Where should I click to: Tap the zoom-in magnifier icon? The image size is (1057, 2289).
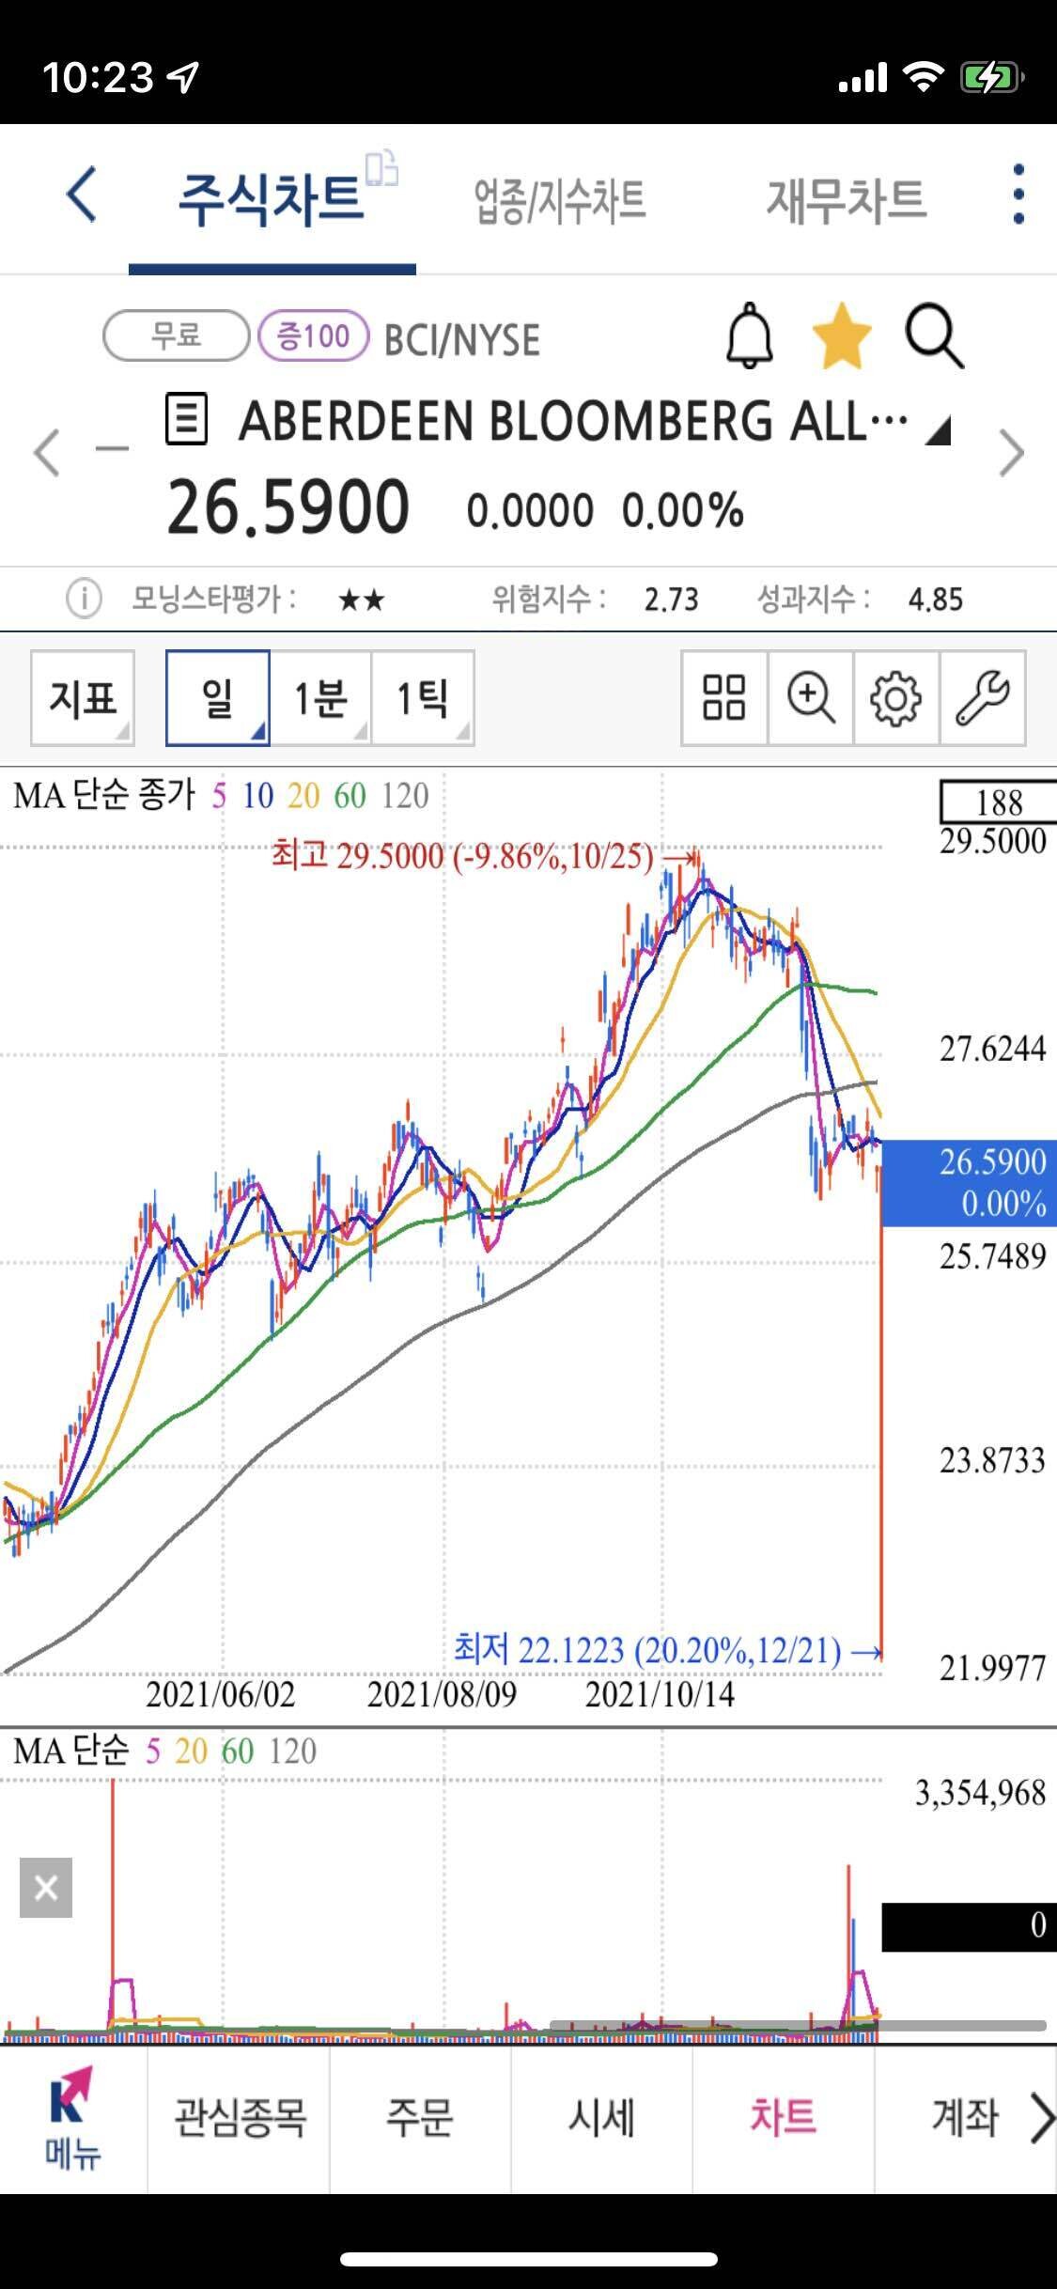click(x=810, y=698)
